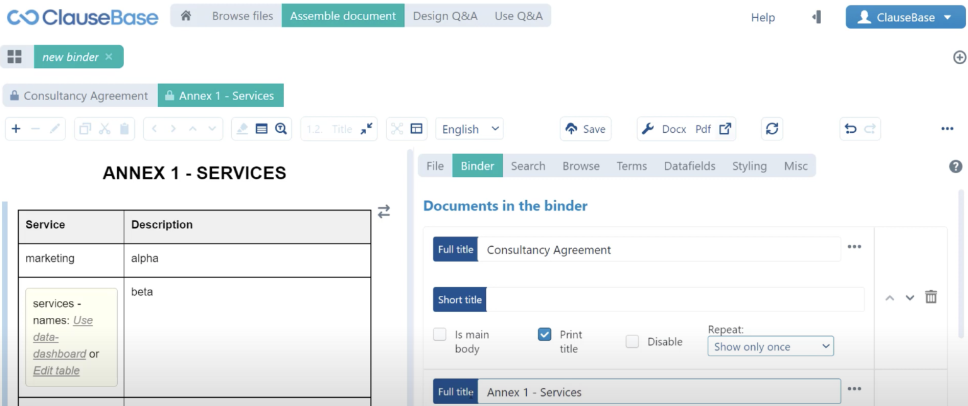Open the Browse files menu item

(x=243, y=16)
